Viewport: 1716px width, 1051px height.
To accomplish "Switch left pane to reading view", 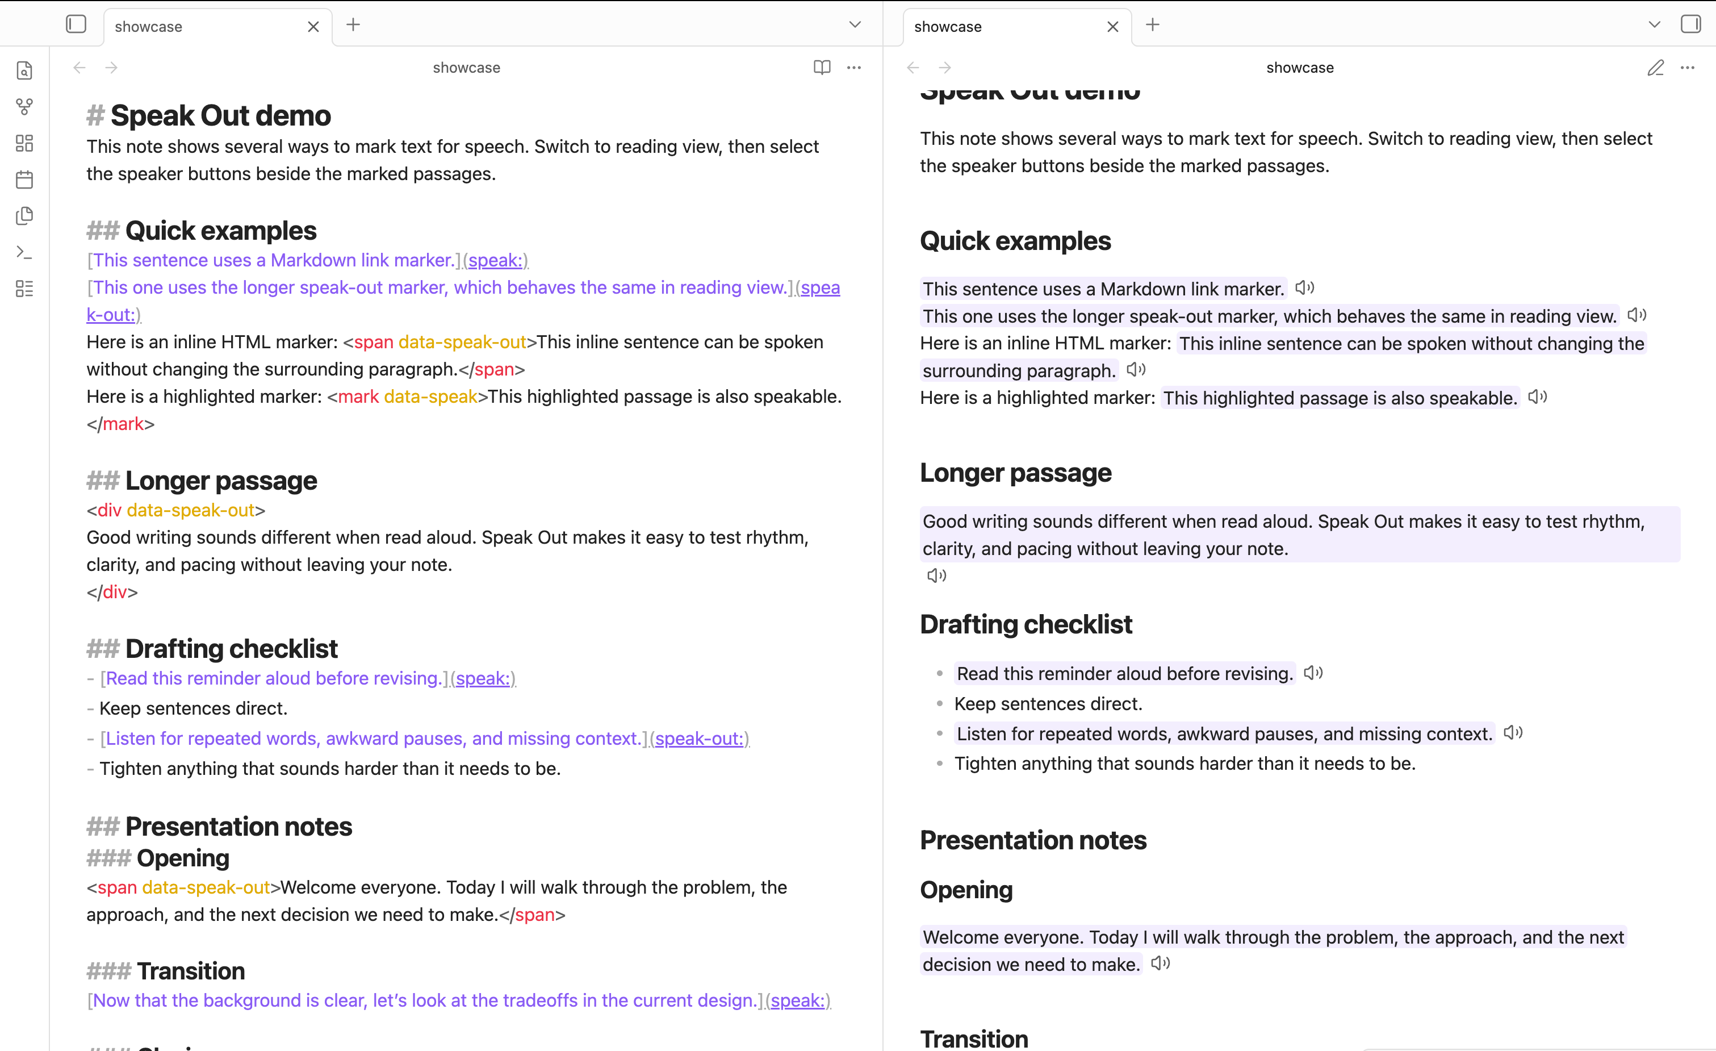I will [x=822, y=68].
